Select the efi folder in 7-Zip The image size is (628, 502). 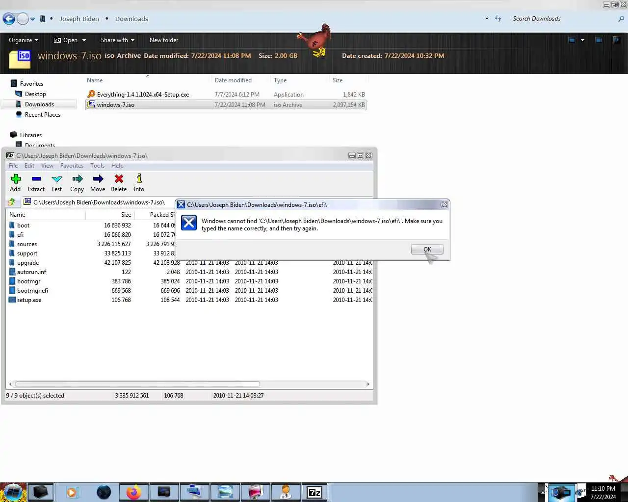pyautogui.click(x=20, y=235)
